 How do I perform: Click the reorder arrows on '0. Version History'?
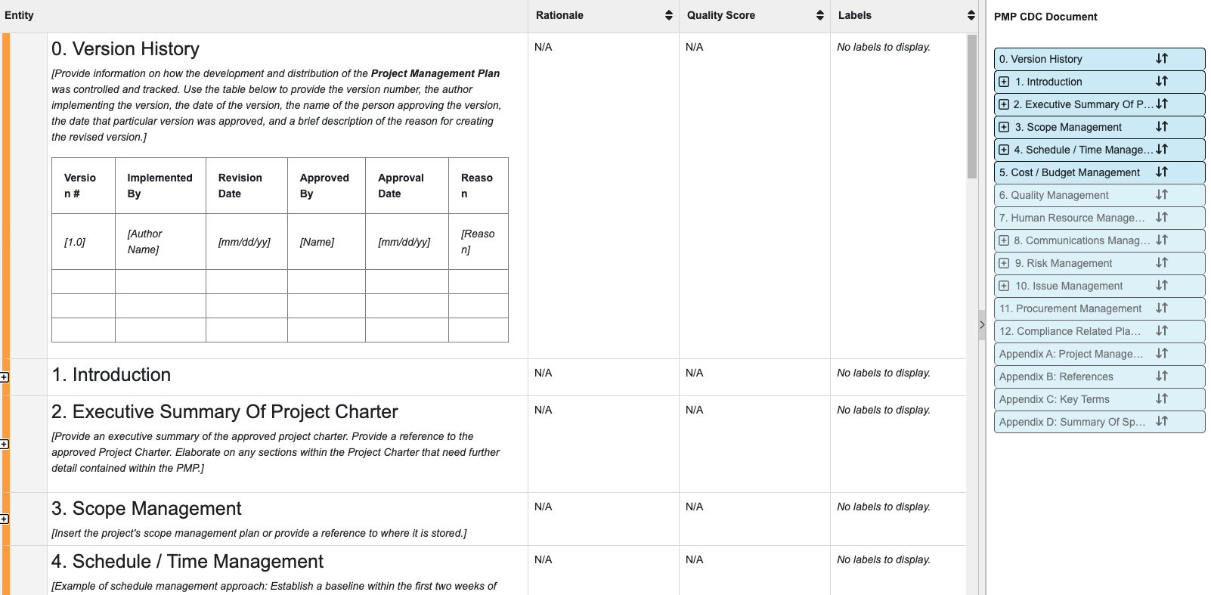pos(1163,59)
